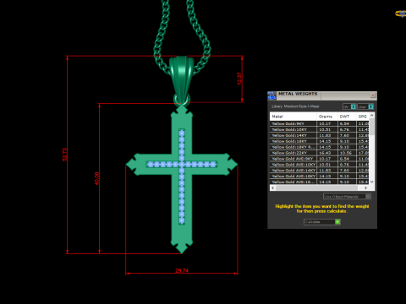The height and width of the screenshot is (304, 406).
Task: Click the 12.37 bail dimension label
Action: [239, 79]
